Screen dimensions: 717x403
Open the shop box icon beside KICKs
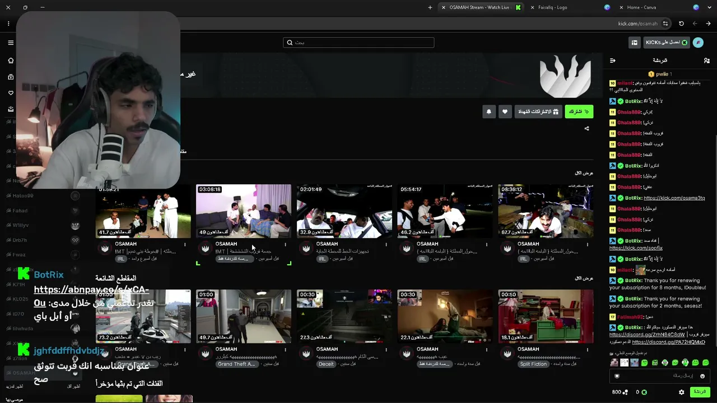pyautogui.click(x=635, y=43)
